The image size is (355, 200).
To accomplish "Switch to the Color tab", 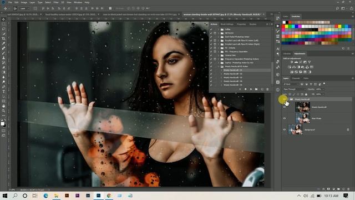I will 286,17.
